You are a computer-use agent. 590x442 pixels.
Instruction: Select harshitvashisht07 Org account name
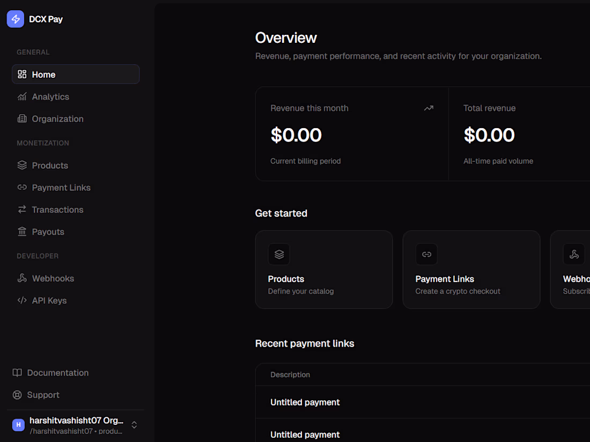pos(76,420)
